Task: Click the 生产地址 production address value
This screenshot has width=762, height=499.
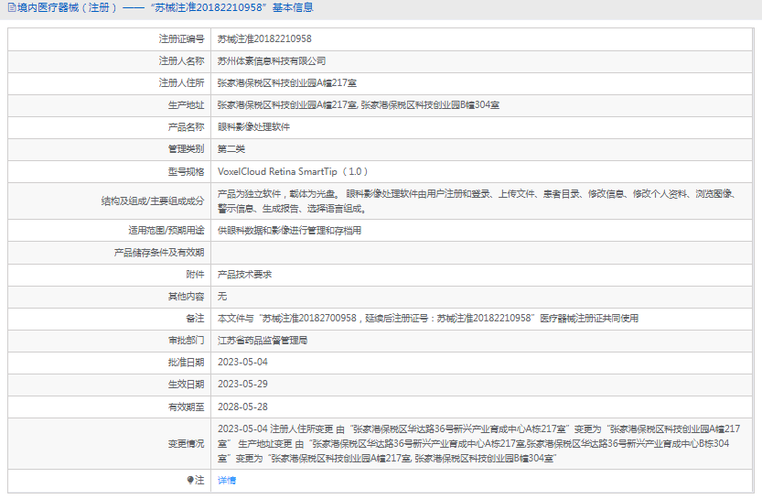Action: (358, 105)
